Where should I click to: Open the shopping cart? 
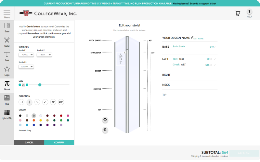click(237, 13)
